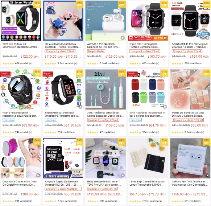
Task: Play video on D13/116 plus smartwatch image
Action: 80,107
